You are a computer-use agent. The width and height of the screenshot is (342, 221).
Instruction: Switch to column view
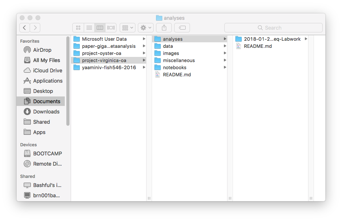coord(100,28)
